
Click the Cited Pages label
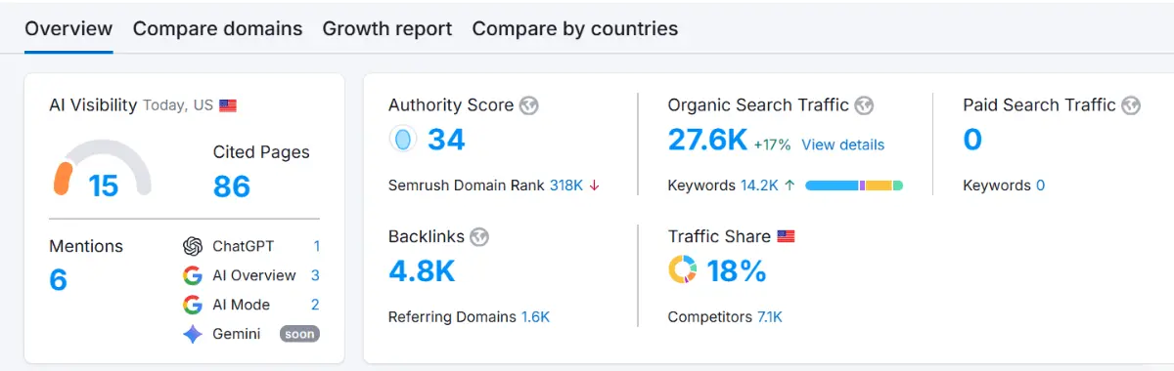pyautogui.click(x=261, y=152)
